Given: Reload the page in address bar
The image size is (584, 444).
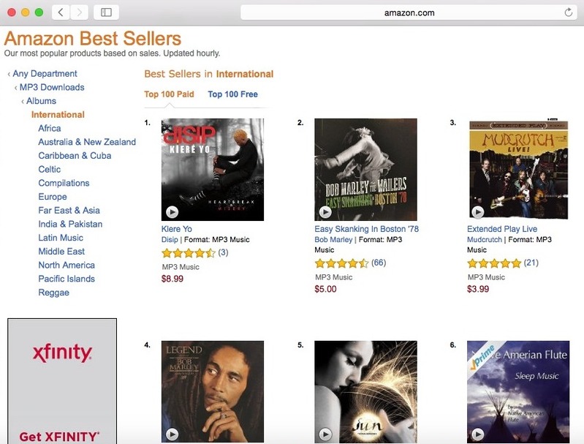Looking at the screenshot, I should point(569,12).
